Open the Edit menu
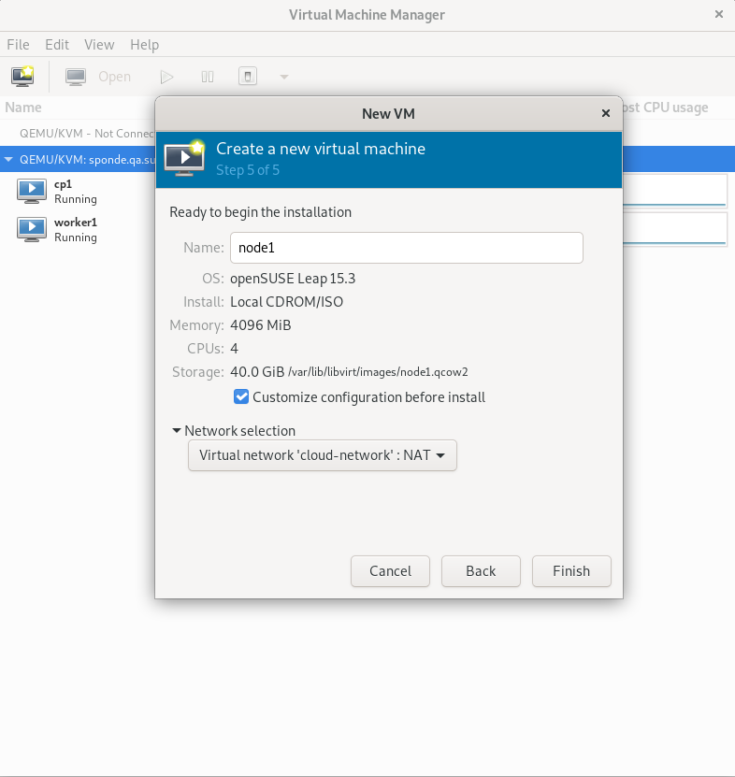Image resolution: width=735 pixels, height=777 pixels. click(x=57, y=44)
